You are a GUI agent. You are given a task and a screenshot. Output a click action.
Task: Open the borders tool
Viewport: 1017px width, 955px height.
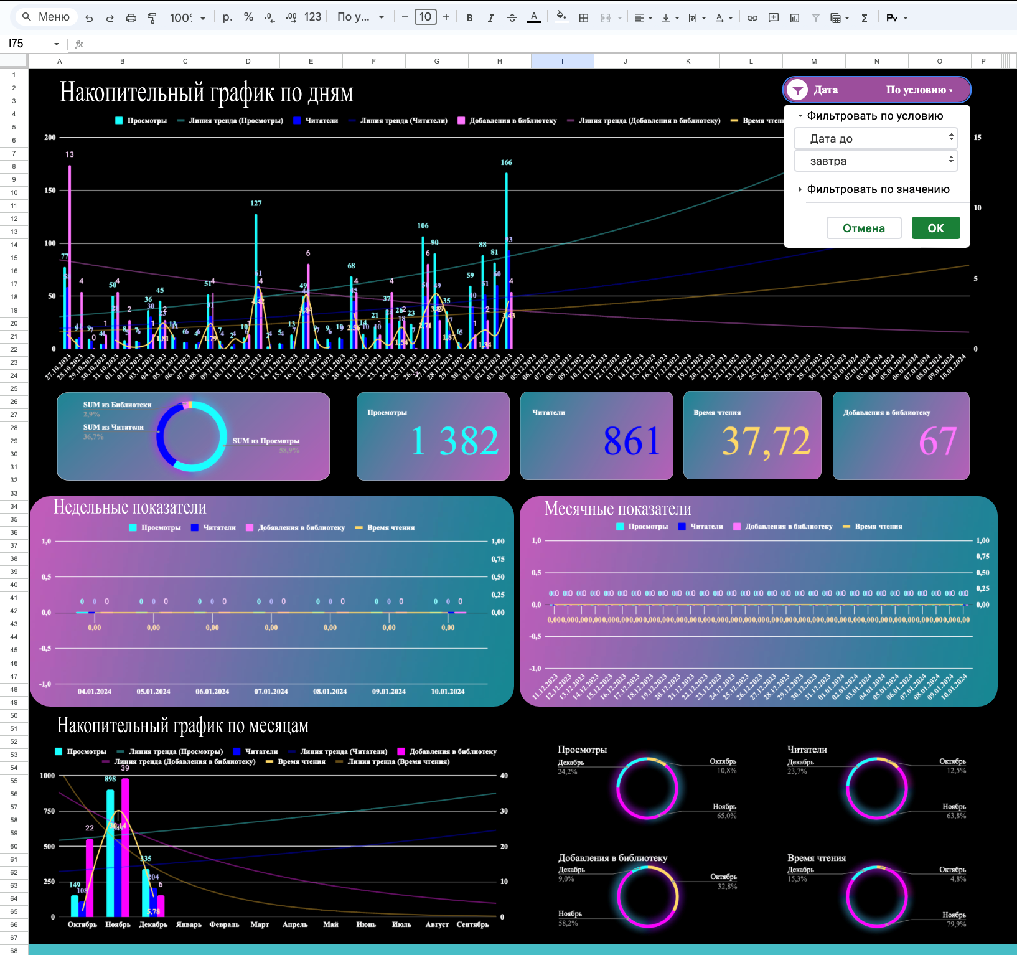tap(584, 18)
